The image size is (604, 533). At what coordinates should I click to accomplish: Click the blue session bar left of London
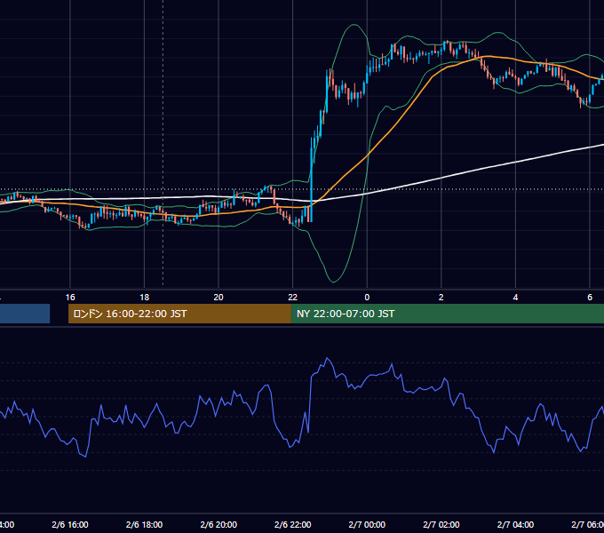coord(25,314)
